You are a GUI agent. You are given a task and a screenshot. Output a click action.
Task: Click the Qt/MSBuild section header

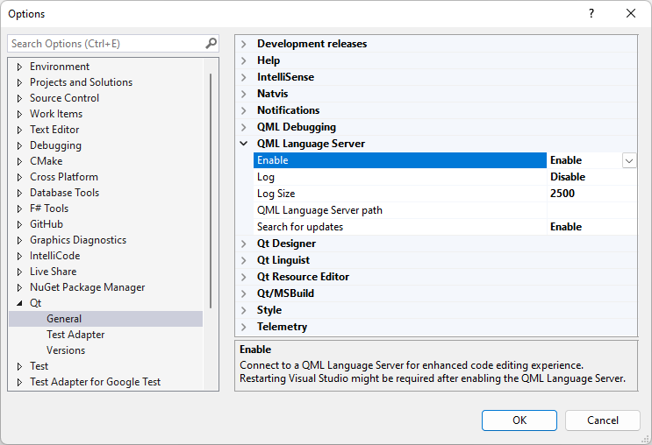[285, 293]
